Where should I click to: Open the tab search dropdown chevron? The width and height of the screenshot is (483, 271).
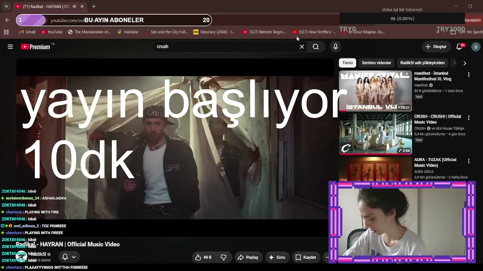tap(6, 6)
